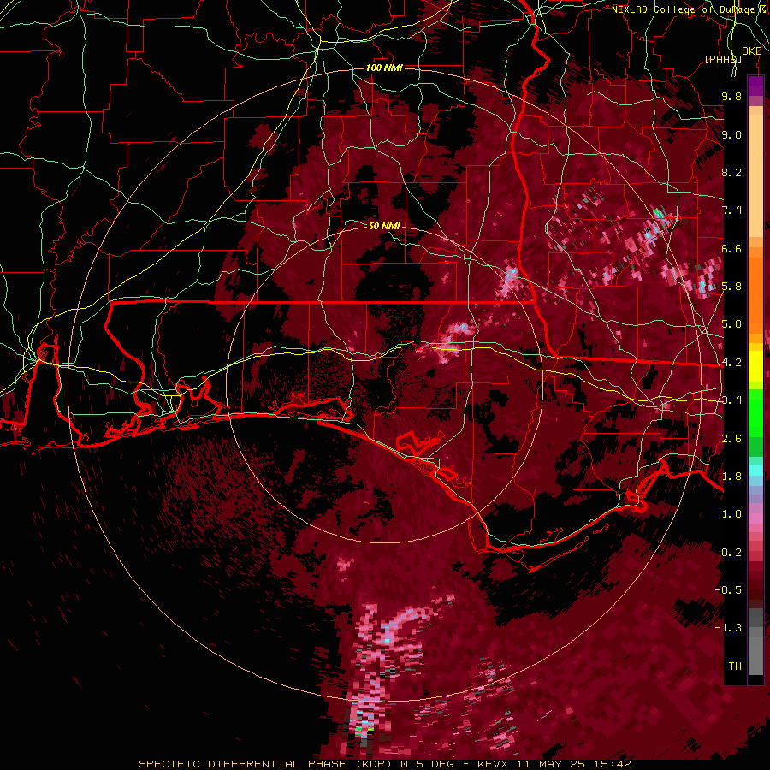Click the -1.3 scale value

729,628
